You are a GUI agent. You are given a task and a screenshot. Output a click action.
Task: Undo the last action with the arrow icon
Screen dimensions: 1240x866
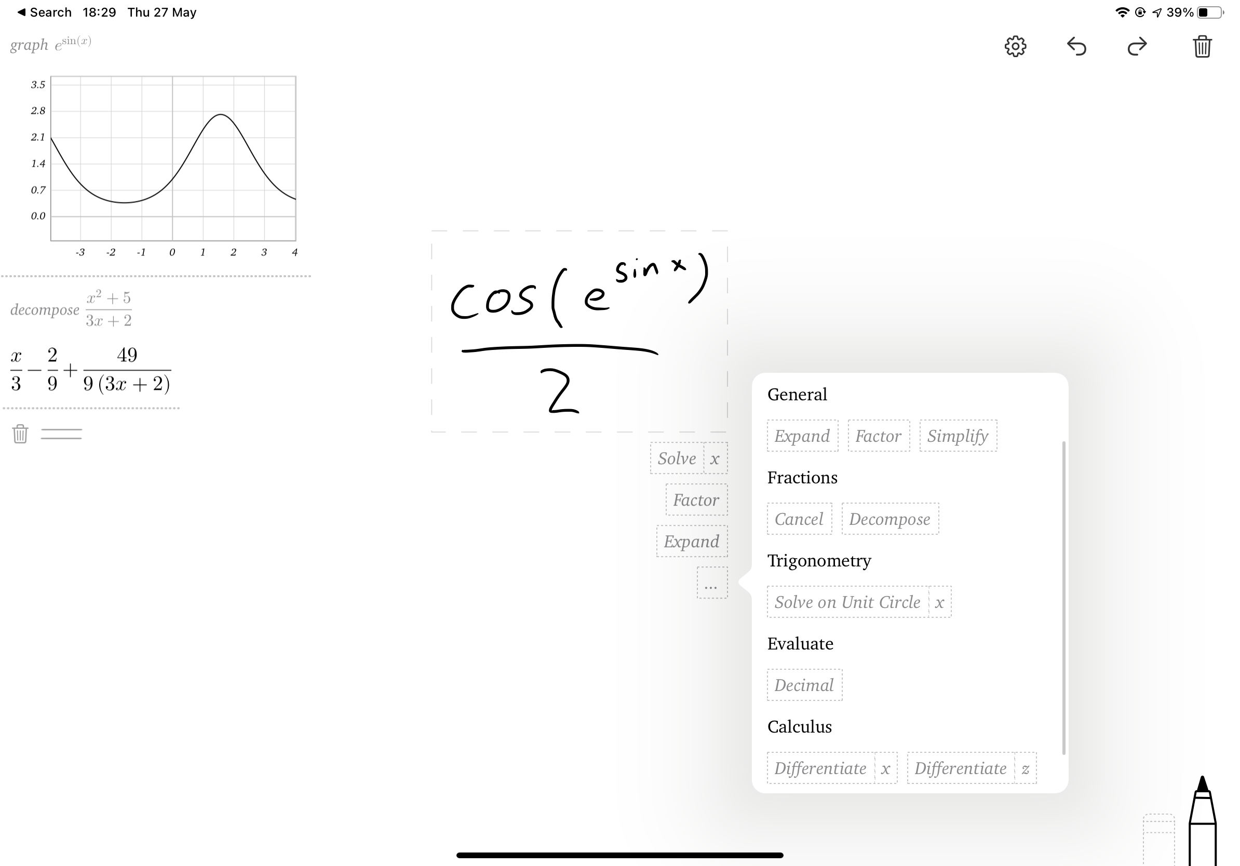1076,46
